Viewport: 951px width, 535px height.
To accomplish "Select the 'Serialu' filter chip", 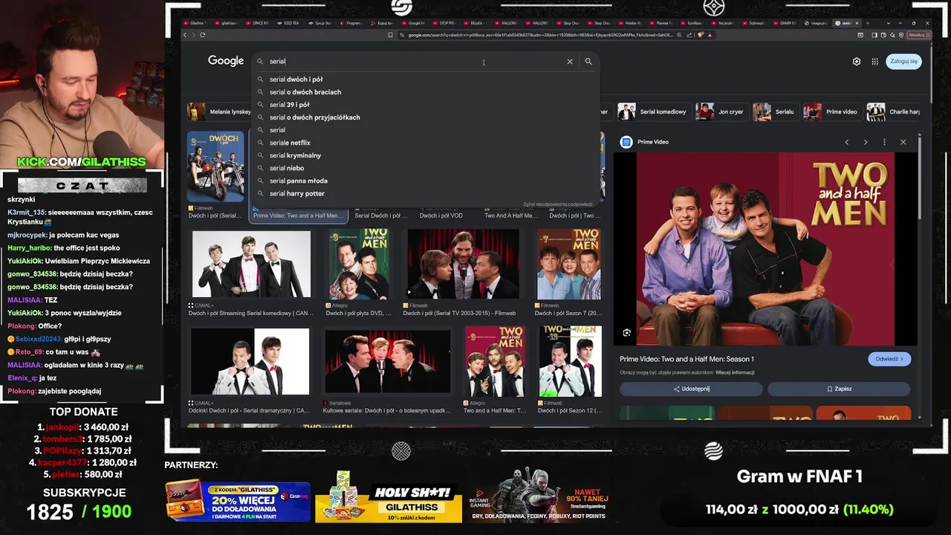I will click(x=775, y=112).
